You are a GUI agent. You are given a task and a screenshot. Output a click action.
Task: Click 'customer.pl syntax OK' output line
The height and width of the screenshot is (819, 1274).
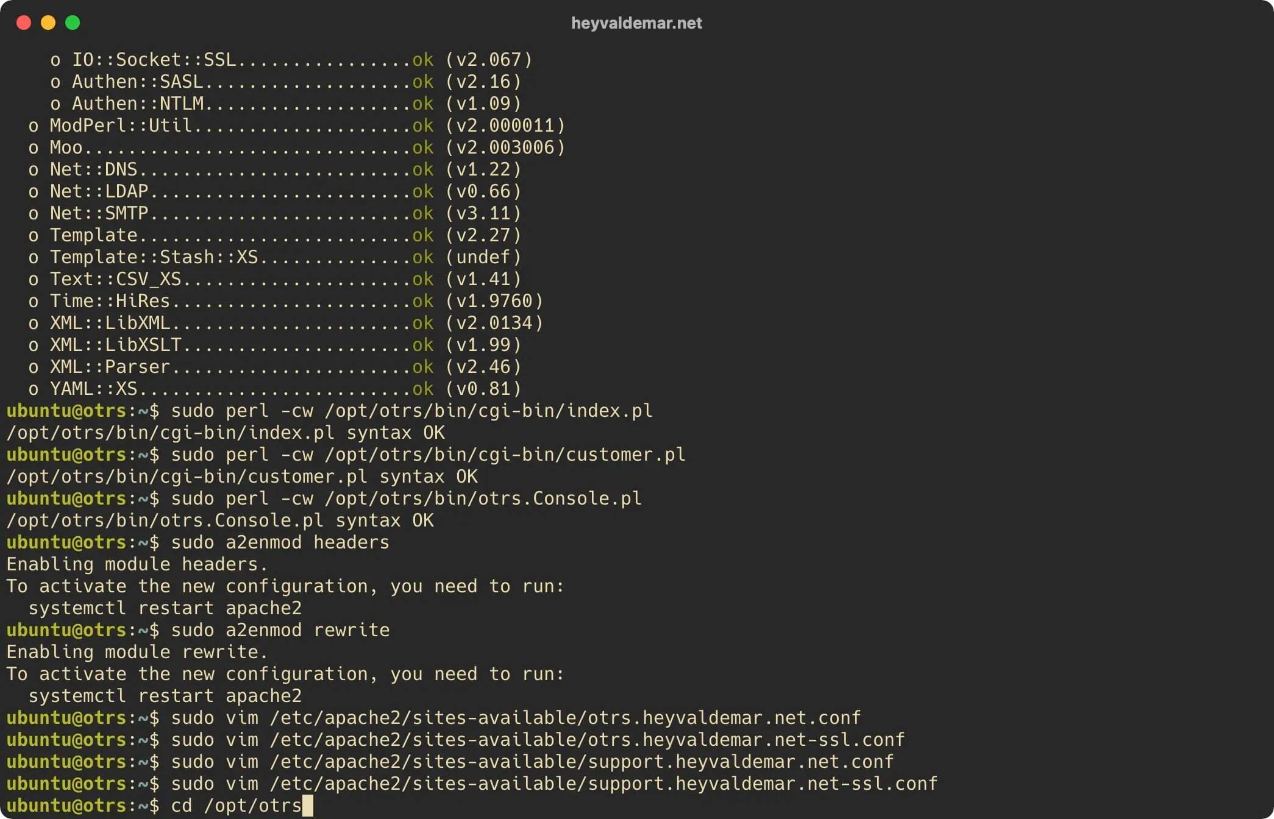(x=242, y=477)
